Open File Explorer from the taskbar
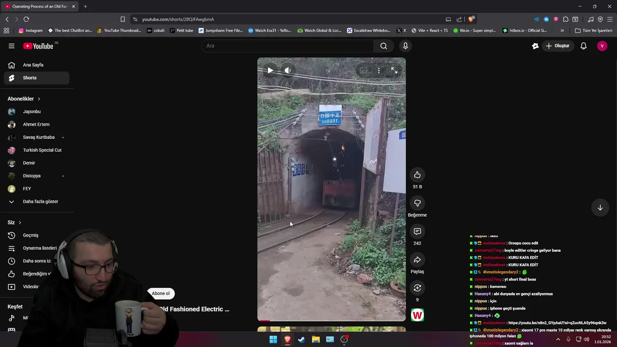The height and width of the screenshot is (347, 617). [316, 339]
